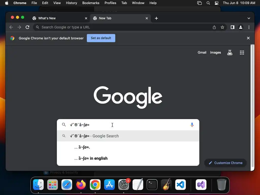Open Search Labs flask icon
The height and width of the screenshot is (195, 260).
click(230, 53)
